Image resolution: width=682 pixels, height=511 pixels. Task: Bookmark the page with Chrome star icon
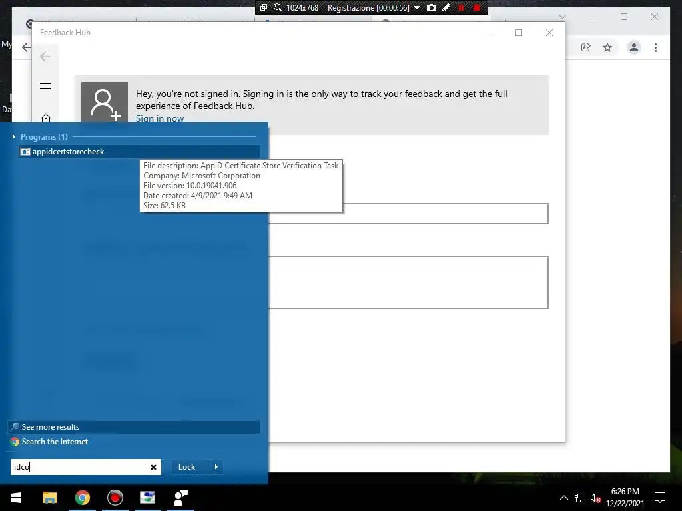pos(607,47)
